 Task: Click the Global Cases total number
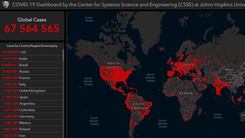32,29
